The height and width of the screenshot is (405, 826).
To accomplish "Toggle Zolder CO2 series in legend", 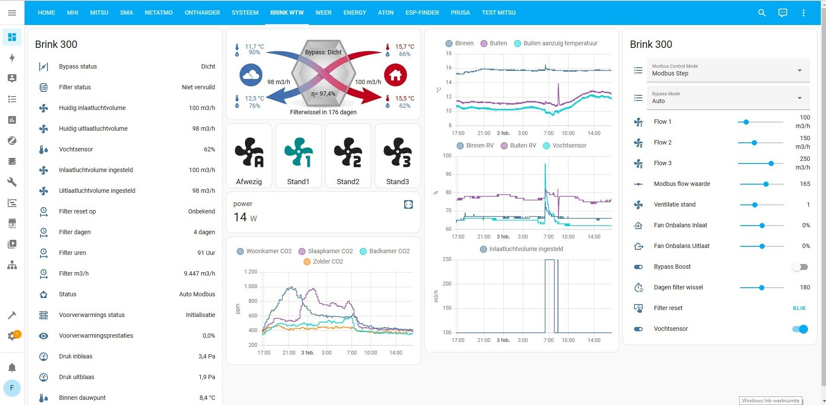I will coord(323,261).
